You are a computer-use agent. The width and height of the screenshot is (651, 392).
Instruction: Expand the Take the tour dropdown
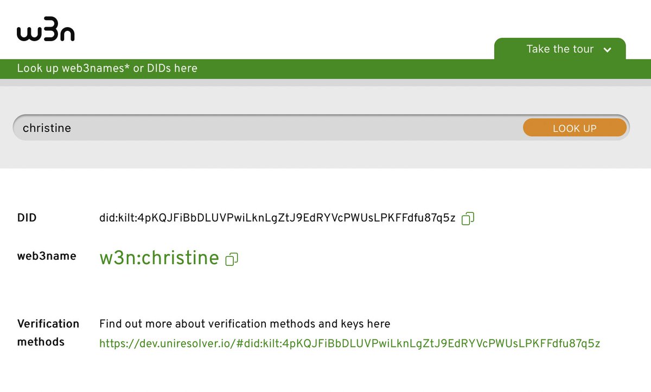click(560, 49)
